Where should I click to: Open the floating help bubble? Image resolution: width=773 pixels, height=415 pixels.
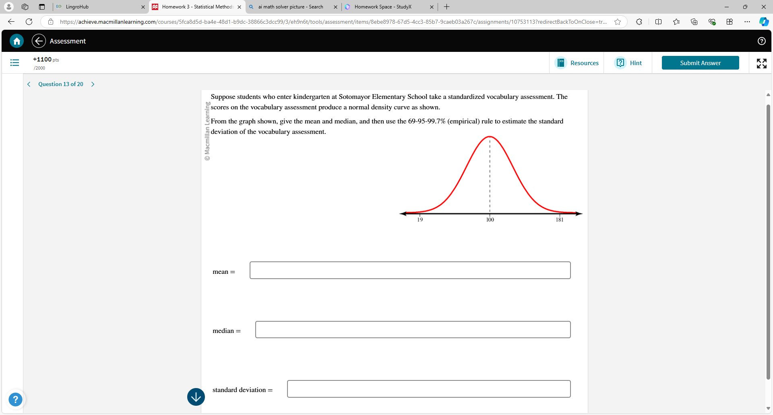tap(15, 399)
